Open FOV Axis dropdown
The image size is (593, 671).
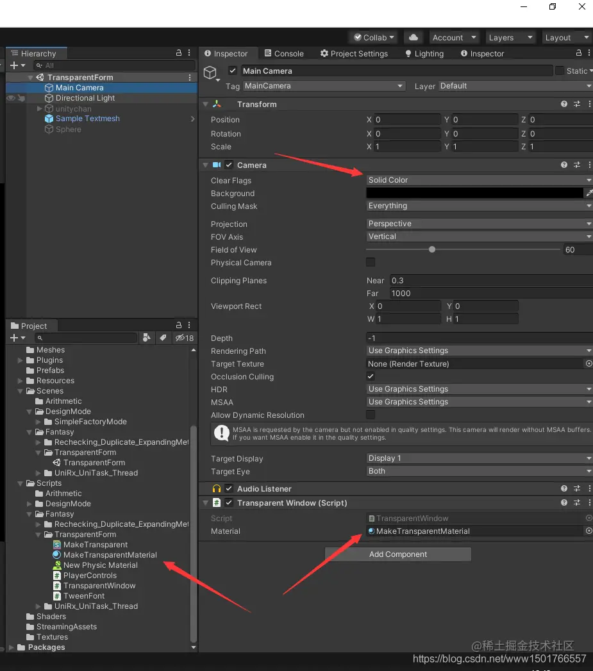[x=480, y=236]
